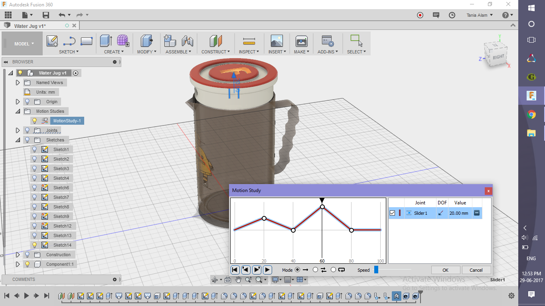Open the help question mark dropdown
Viewport: 545px width, 306px height.
(508, 15)
